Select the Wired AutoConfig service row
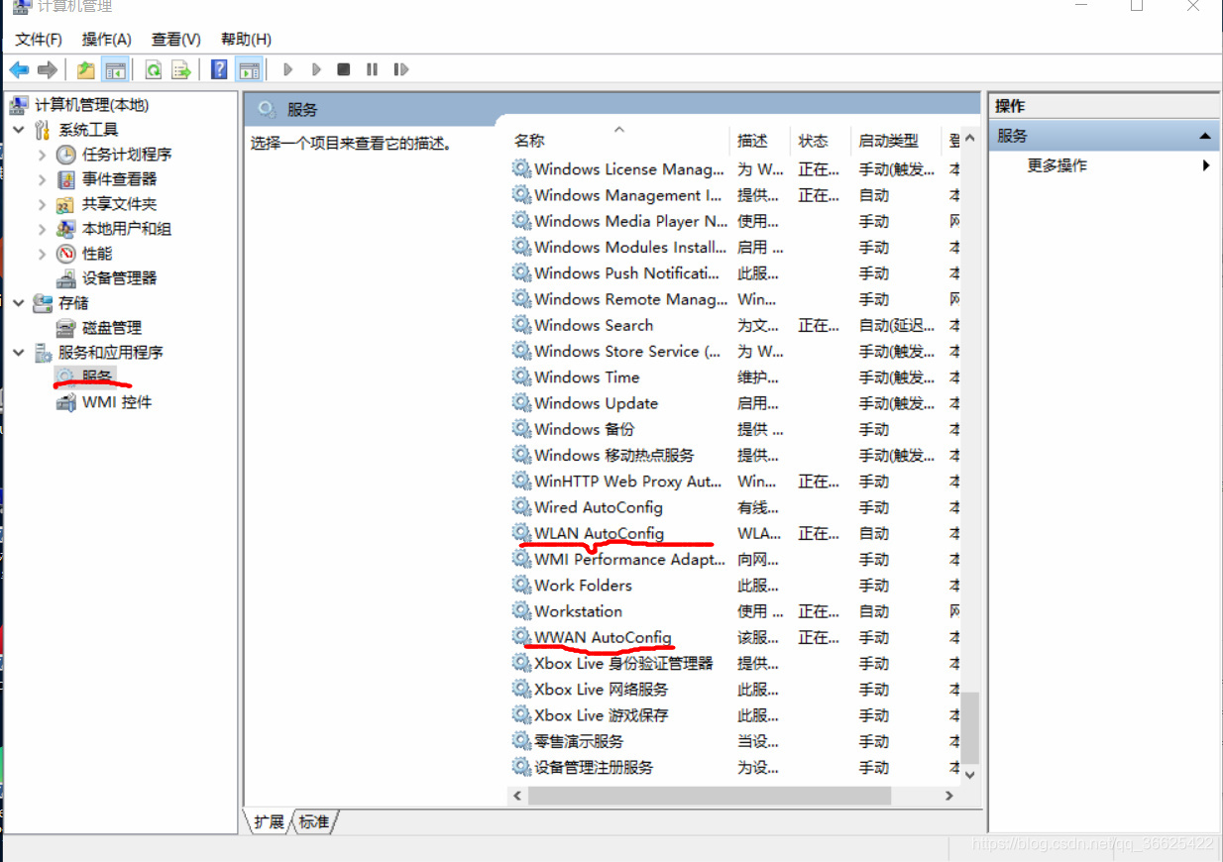 [x=734, y=507]
